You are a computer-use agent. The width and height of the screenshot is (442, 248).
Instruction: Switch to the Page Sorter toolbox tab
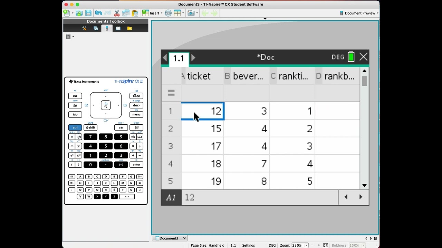coord(96,28)
